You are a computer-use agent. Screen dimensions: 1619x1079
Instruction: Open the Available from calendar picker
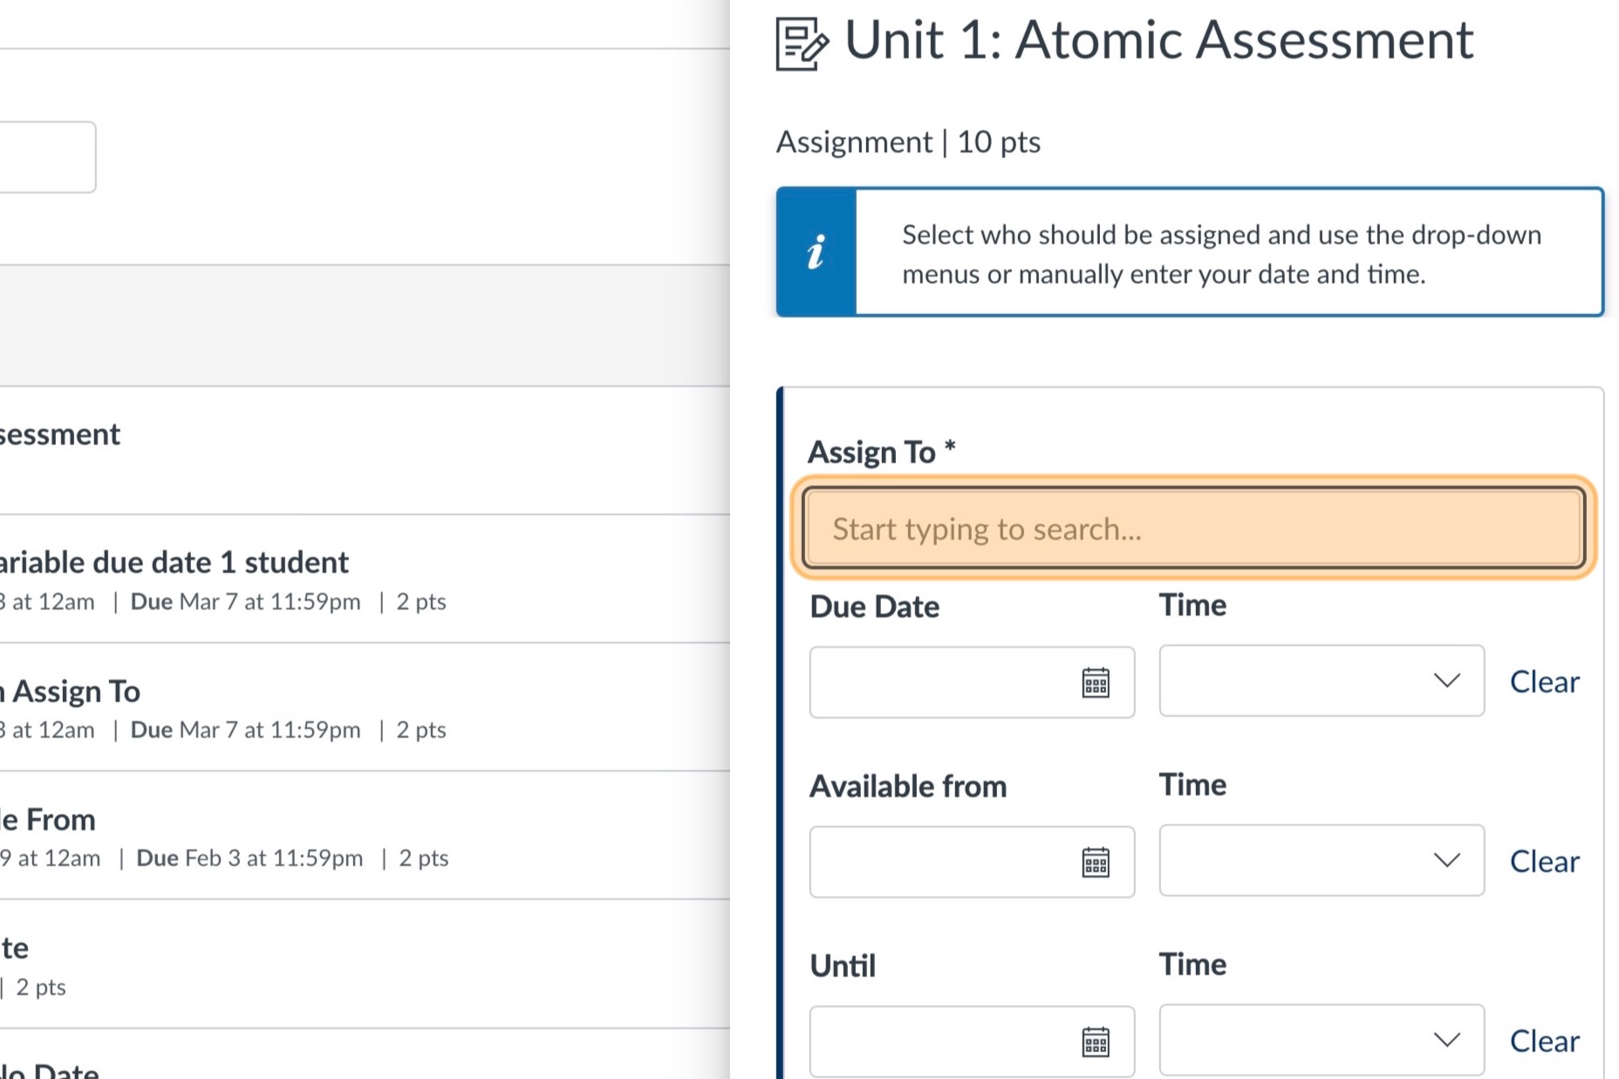(1096, 862)
